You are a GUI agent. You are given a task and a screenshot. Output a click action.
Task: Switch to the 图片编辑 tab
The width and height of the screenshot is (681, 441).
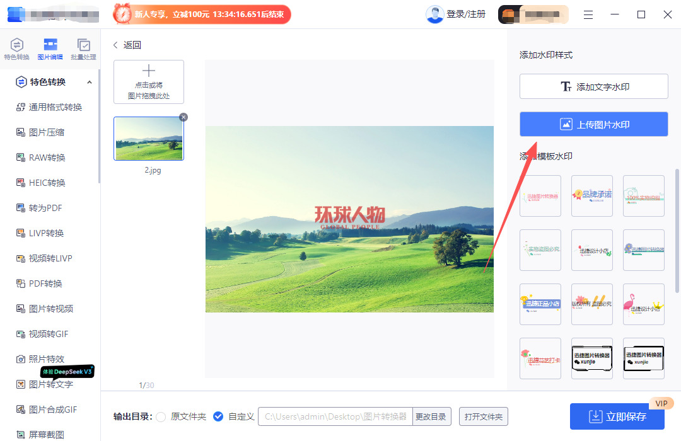[50, 49]
